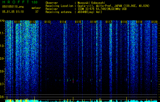Select the file name 0501050110.png
160x102 pixels.
pos(13,7)
